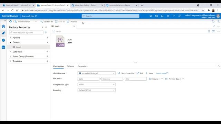Open the notifications bell
The width and height of the screenshot is (221, 124).
point(162,16)
